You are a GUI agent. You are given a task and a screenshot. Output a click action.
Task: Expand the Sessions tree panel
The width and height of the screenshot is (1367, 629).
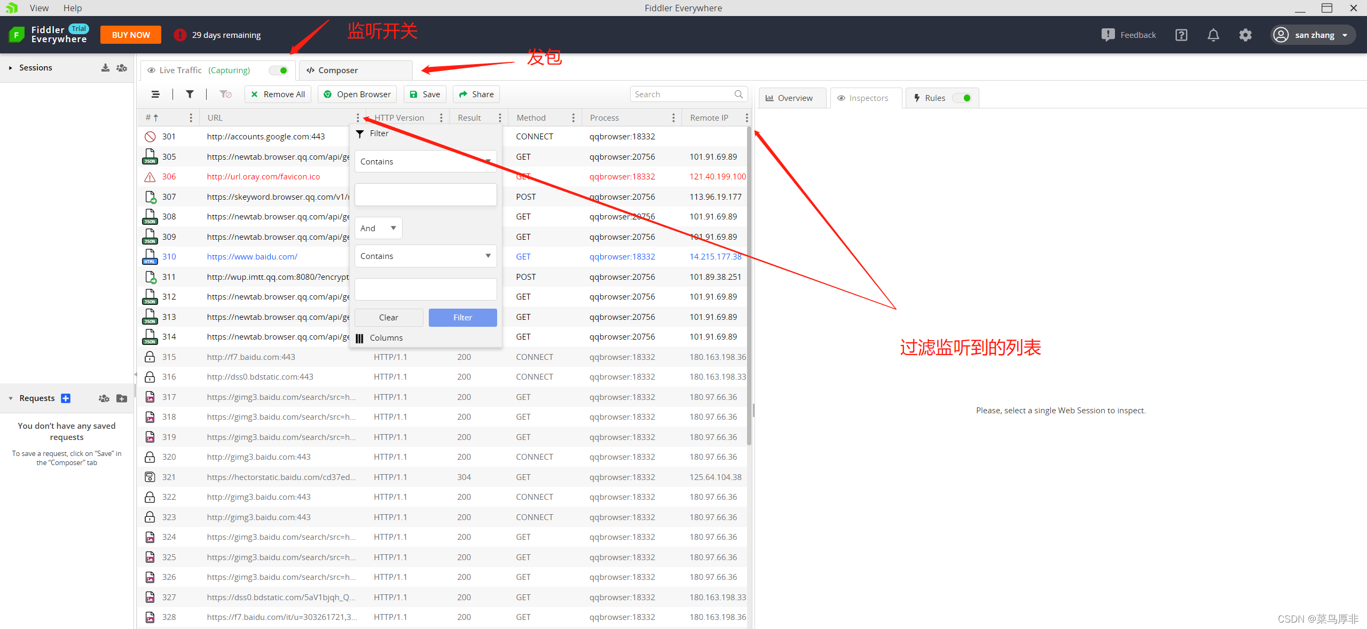(x=10, y=68)
